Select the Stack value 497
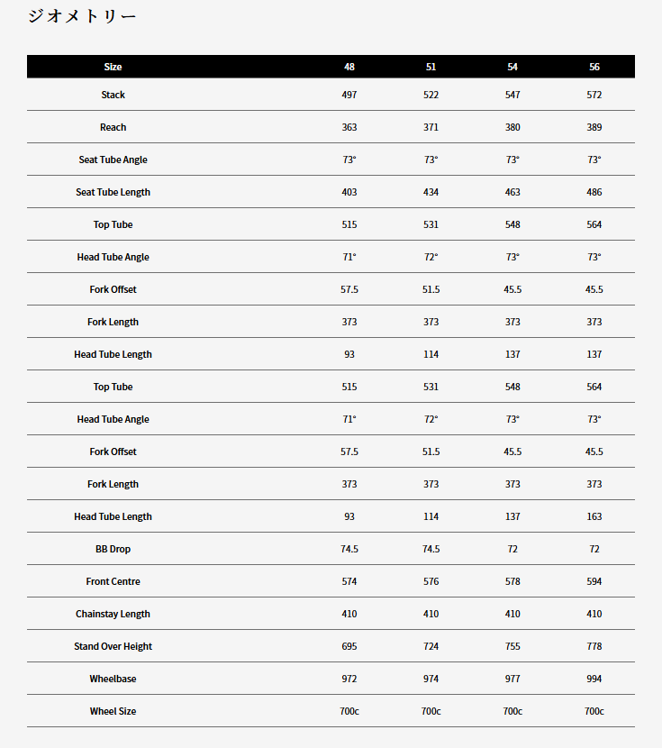The image size is (662, 748). click(x=349, y=95)
